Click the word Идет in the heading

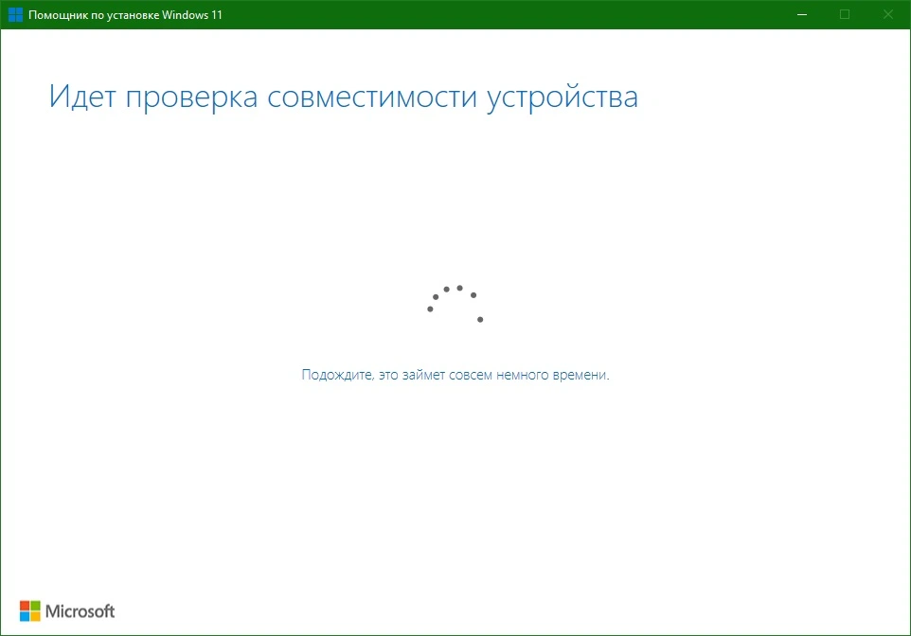click(x=82, y=96)
